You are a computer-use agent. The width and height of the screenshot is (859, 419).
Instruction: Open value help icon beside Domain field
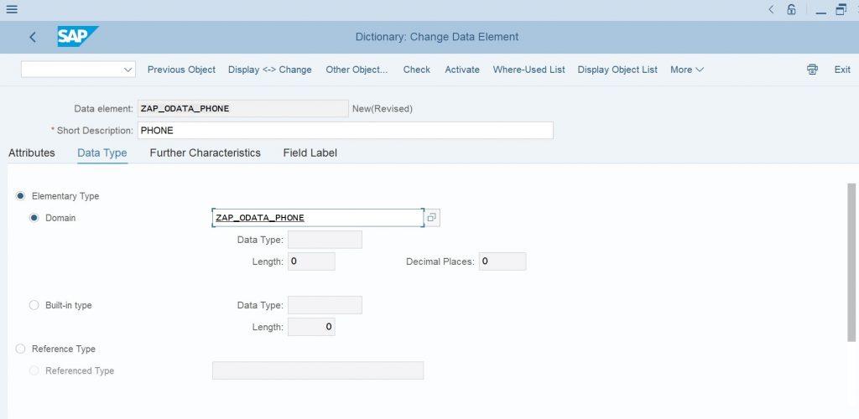(432, 218)
